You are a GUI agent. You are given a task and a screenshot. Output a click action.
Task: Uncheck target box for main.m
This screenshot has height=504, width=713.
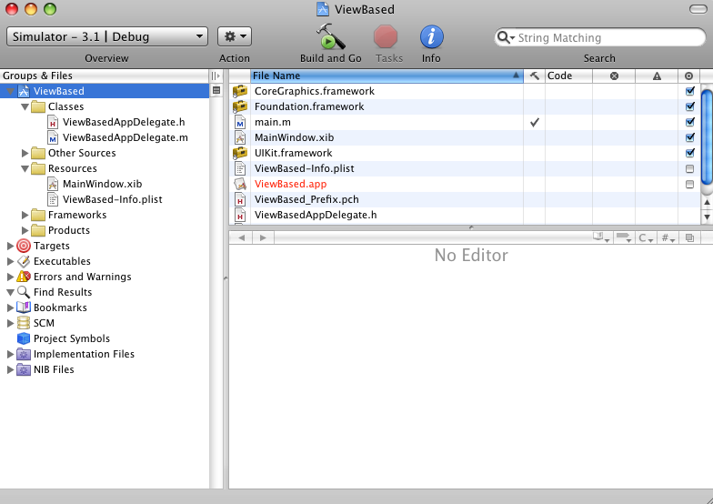click(689, 122)
